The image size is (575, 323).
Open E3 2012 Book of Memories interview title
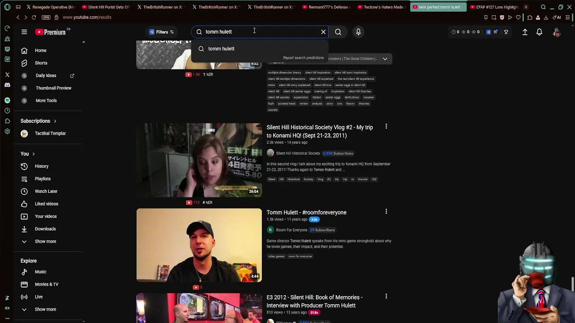(314, 301)
